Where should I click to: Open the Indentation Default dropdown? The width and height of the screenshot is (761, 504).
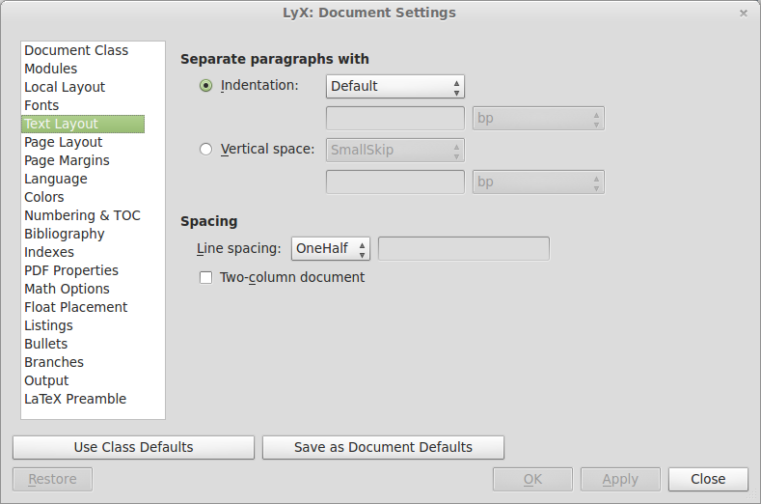point(395,86)
